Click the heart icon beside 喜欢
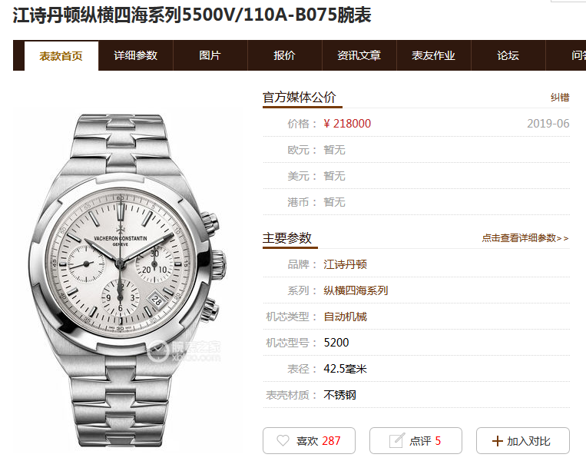This screenshot has width=586, height=461. click(283, 440)
